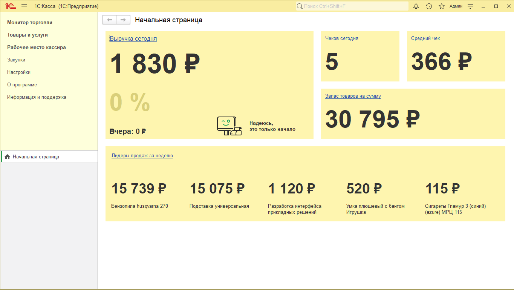The image size is (514, 290).
Task: Navigate forward with the right arrow button
Action: point(123,20)
